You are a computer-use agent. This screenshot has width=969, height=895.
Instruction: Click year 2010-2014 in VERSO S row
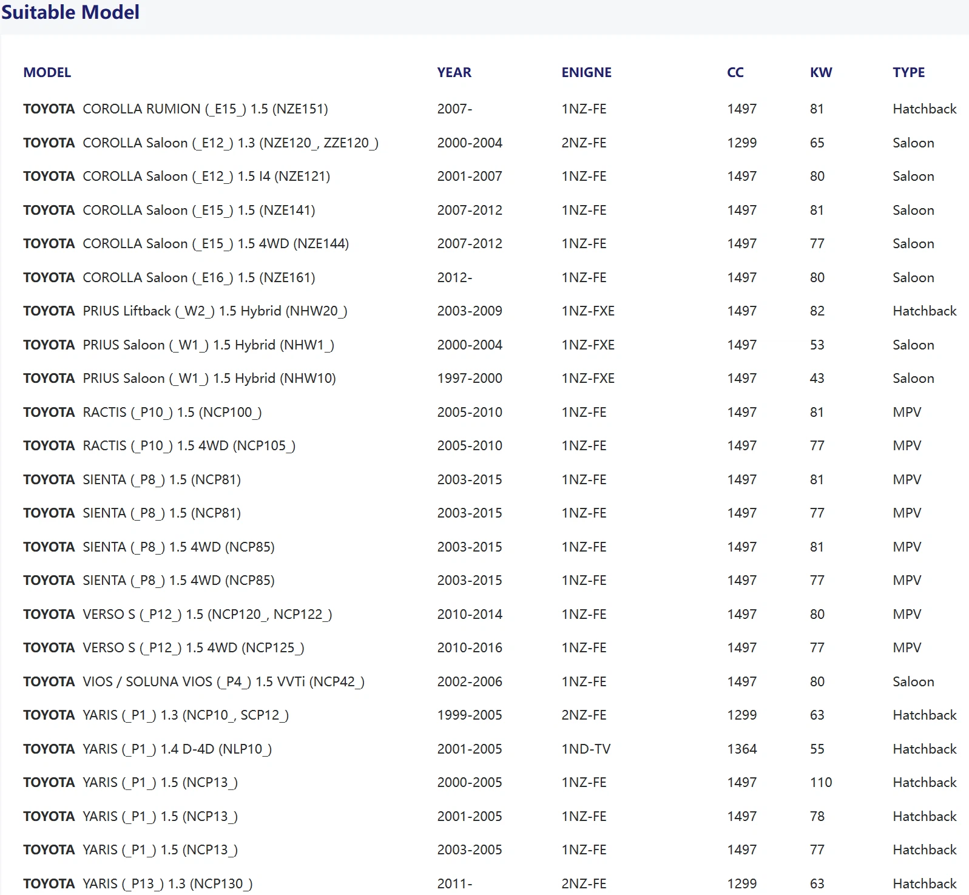pyautogui.click(x=470, y=615)
